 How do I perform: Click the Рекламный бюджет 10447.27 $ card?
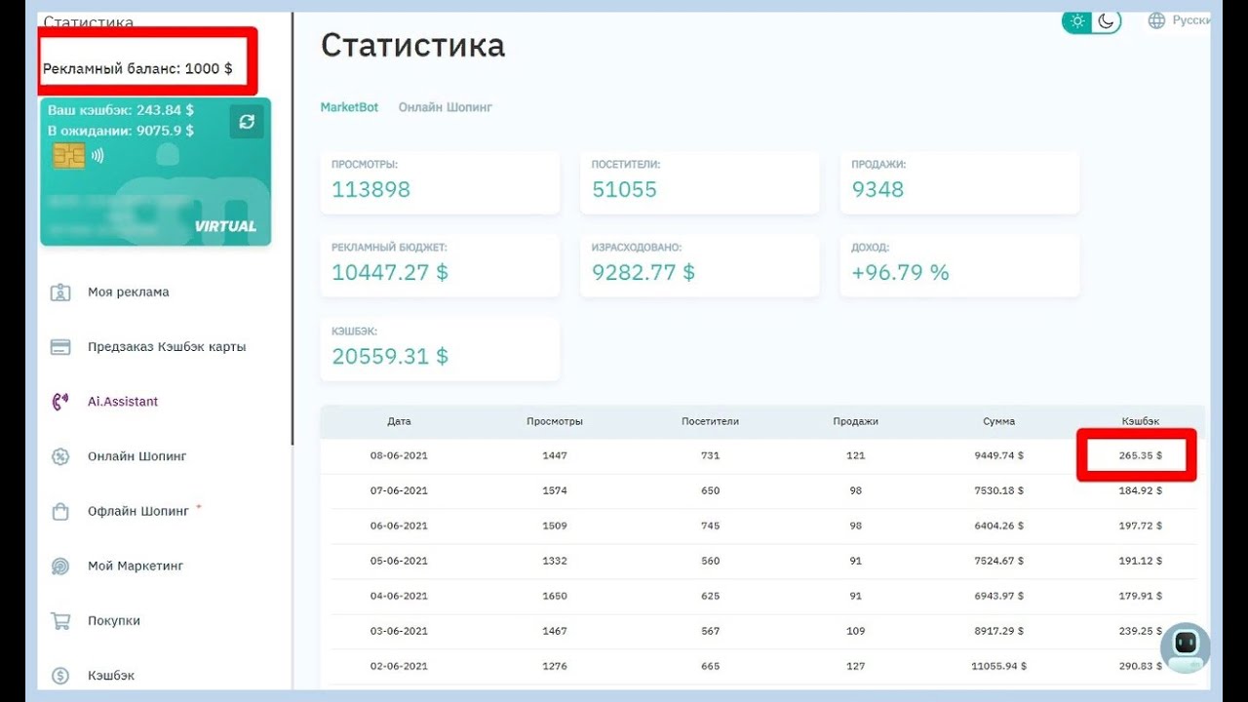(x=440, y=265)
